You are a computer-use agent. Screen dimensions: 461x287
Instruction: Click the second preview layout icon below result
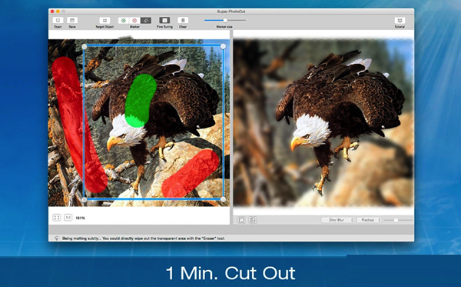tap(253, 220)
